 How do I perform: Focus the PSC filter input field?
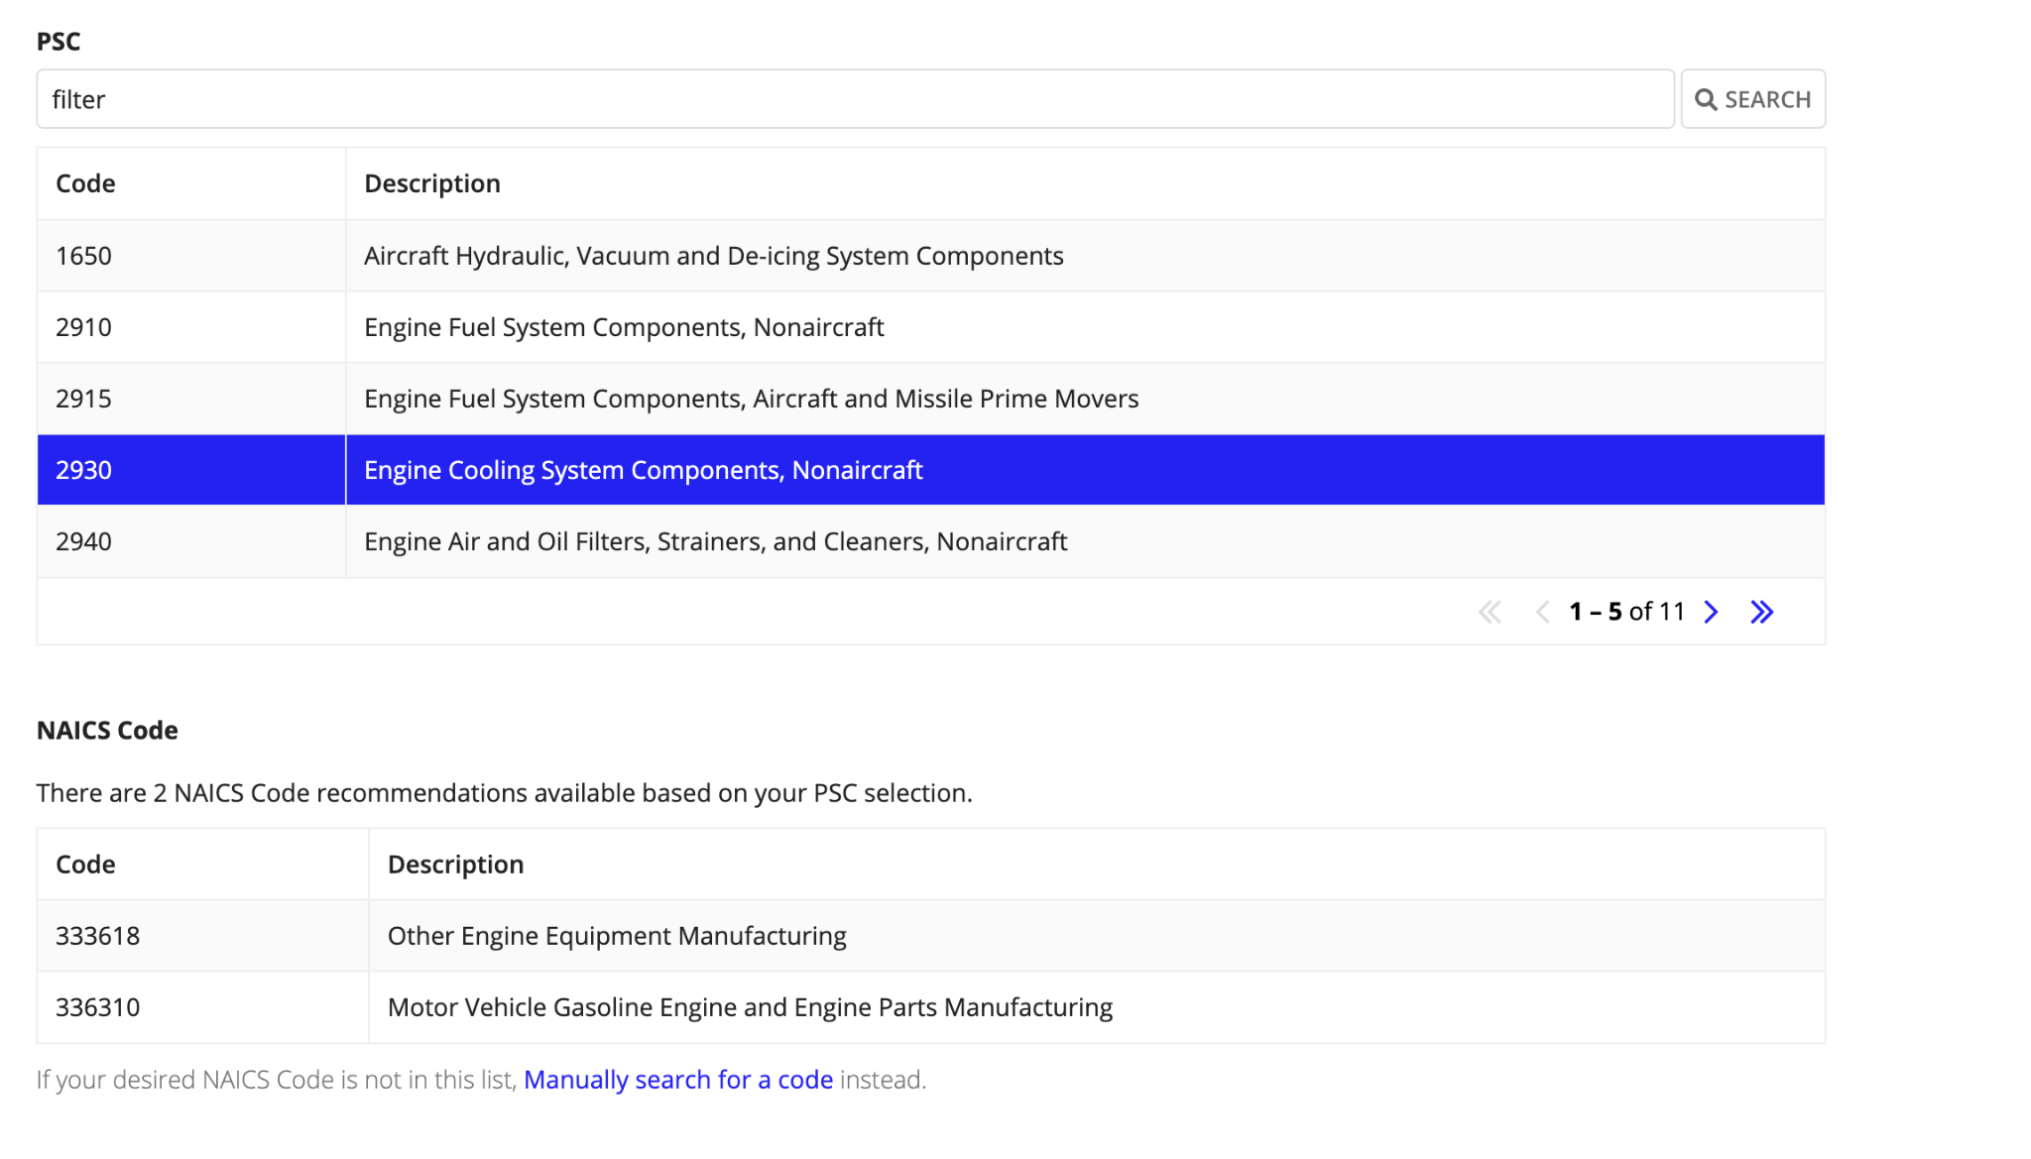855,99
